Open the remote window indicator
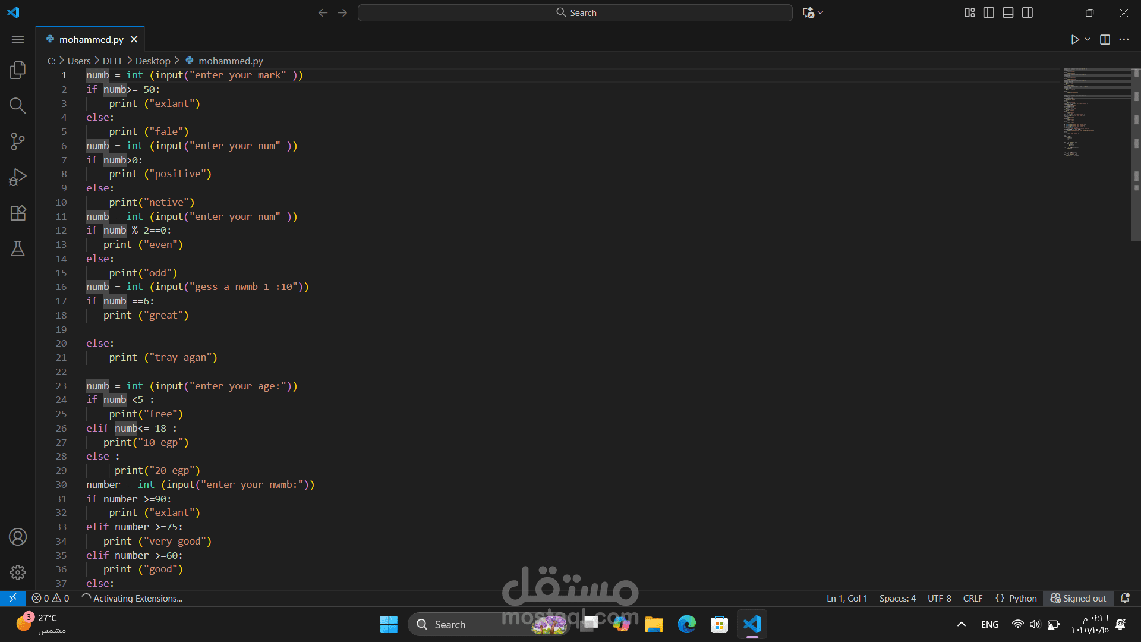Viewport: 1141px width, 642px height. click(x=12, y=598)
